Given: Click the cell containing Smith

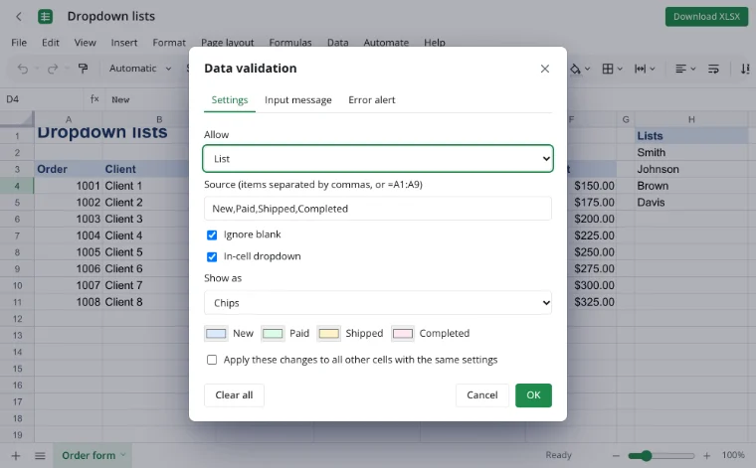Looking at the screenshot, I should coord(691,152).
